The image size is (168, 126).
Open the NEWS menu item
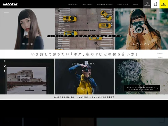[135, 4]
